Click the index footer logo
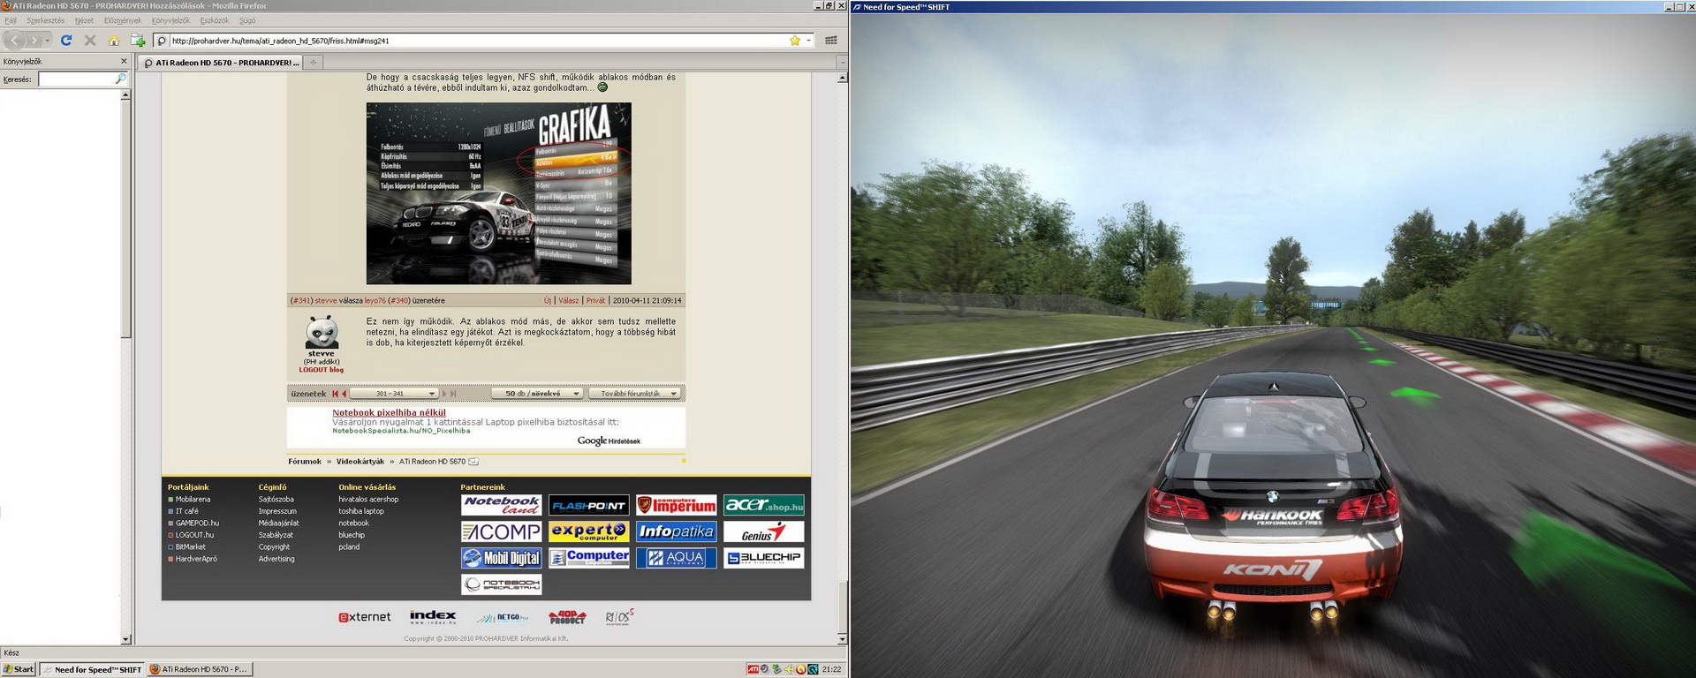Image resolution: width=1696 pixels, height=678 pixels. (433, 617)
